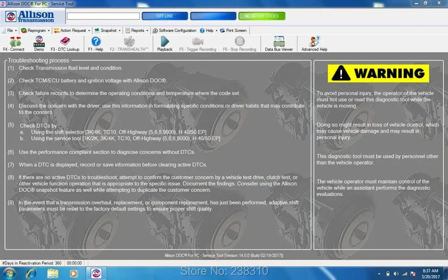Open the Reports menu
448x280 pixels.
pos(137,30)
